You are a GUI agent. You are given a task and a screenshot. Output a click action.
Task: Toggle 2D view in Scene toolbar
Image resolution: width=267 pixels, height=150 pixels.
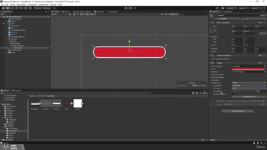[x=70, y=14]
